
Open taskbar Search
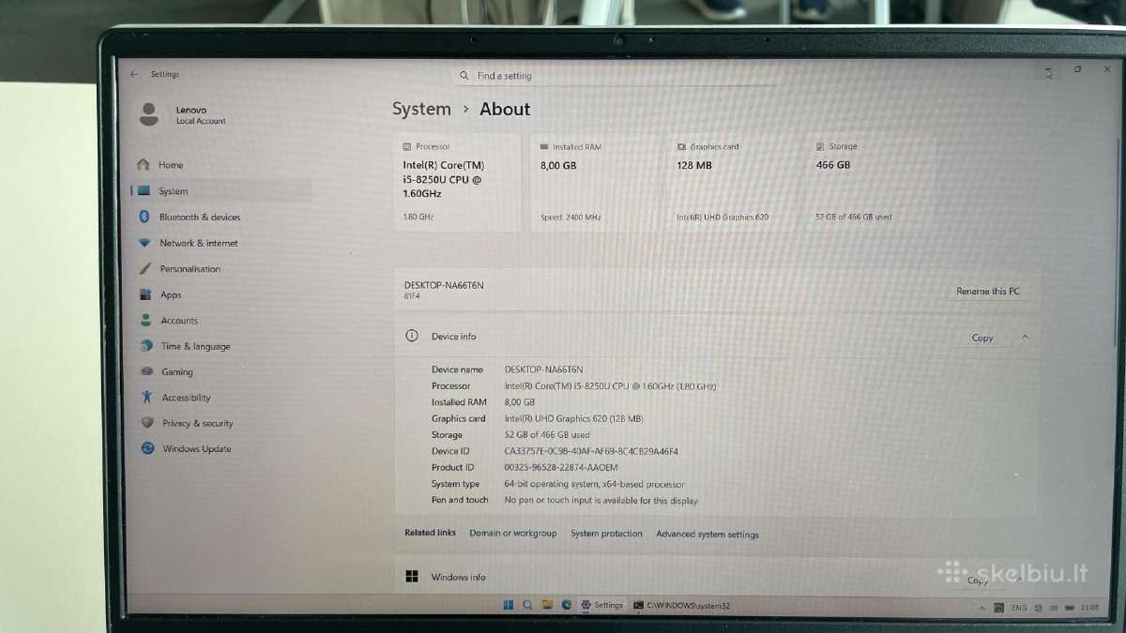(x=528, y=605)
